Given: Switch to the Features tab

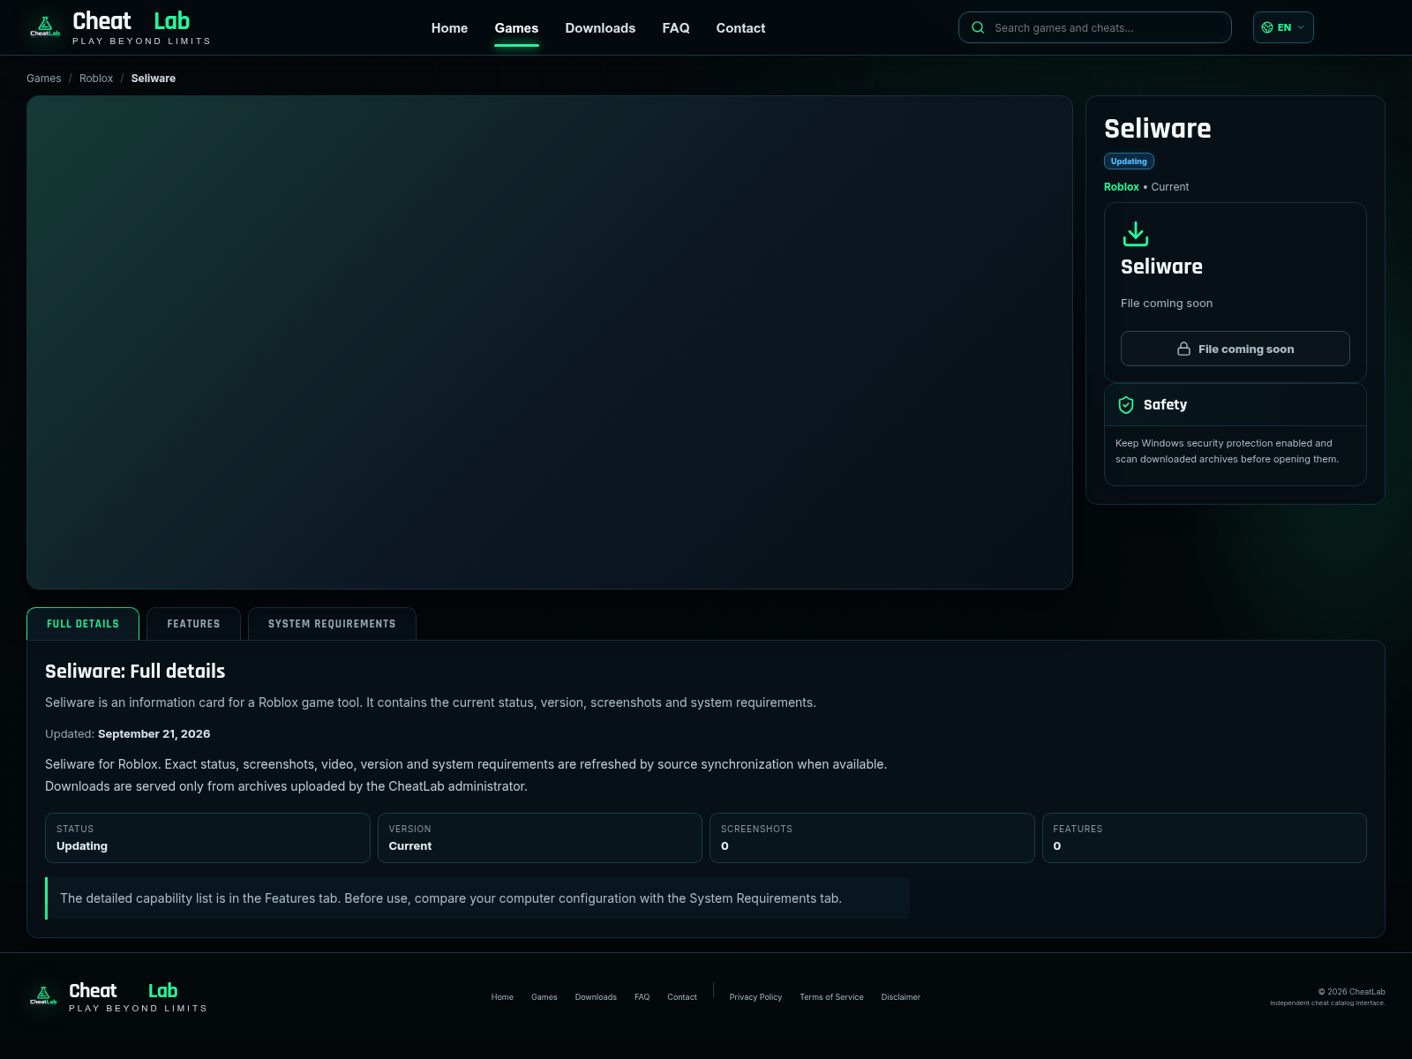Looking at the screenshot, I should [193, 624].
